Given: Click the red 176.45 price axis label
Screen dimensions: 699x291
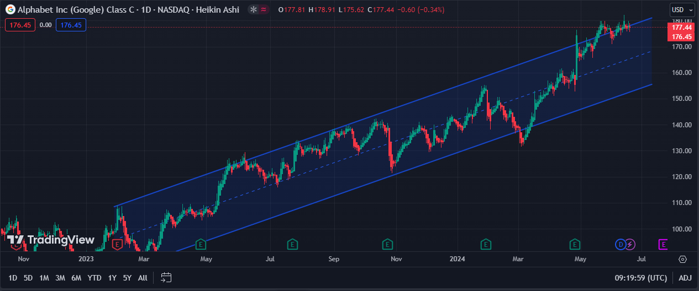Looking at the screenshot, I should (x=682, y=36).
